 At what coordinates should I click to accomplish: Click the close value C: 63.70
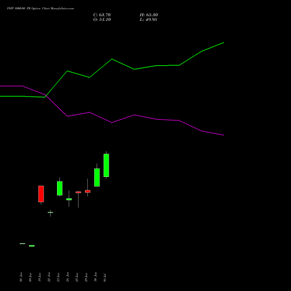point(102,15)
